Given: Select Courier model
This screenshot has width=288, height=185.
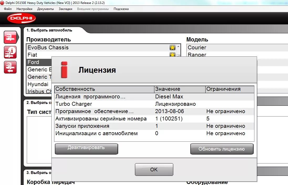Looking at the screenshot, I should coord(237,47).
